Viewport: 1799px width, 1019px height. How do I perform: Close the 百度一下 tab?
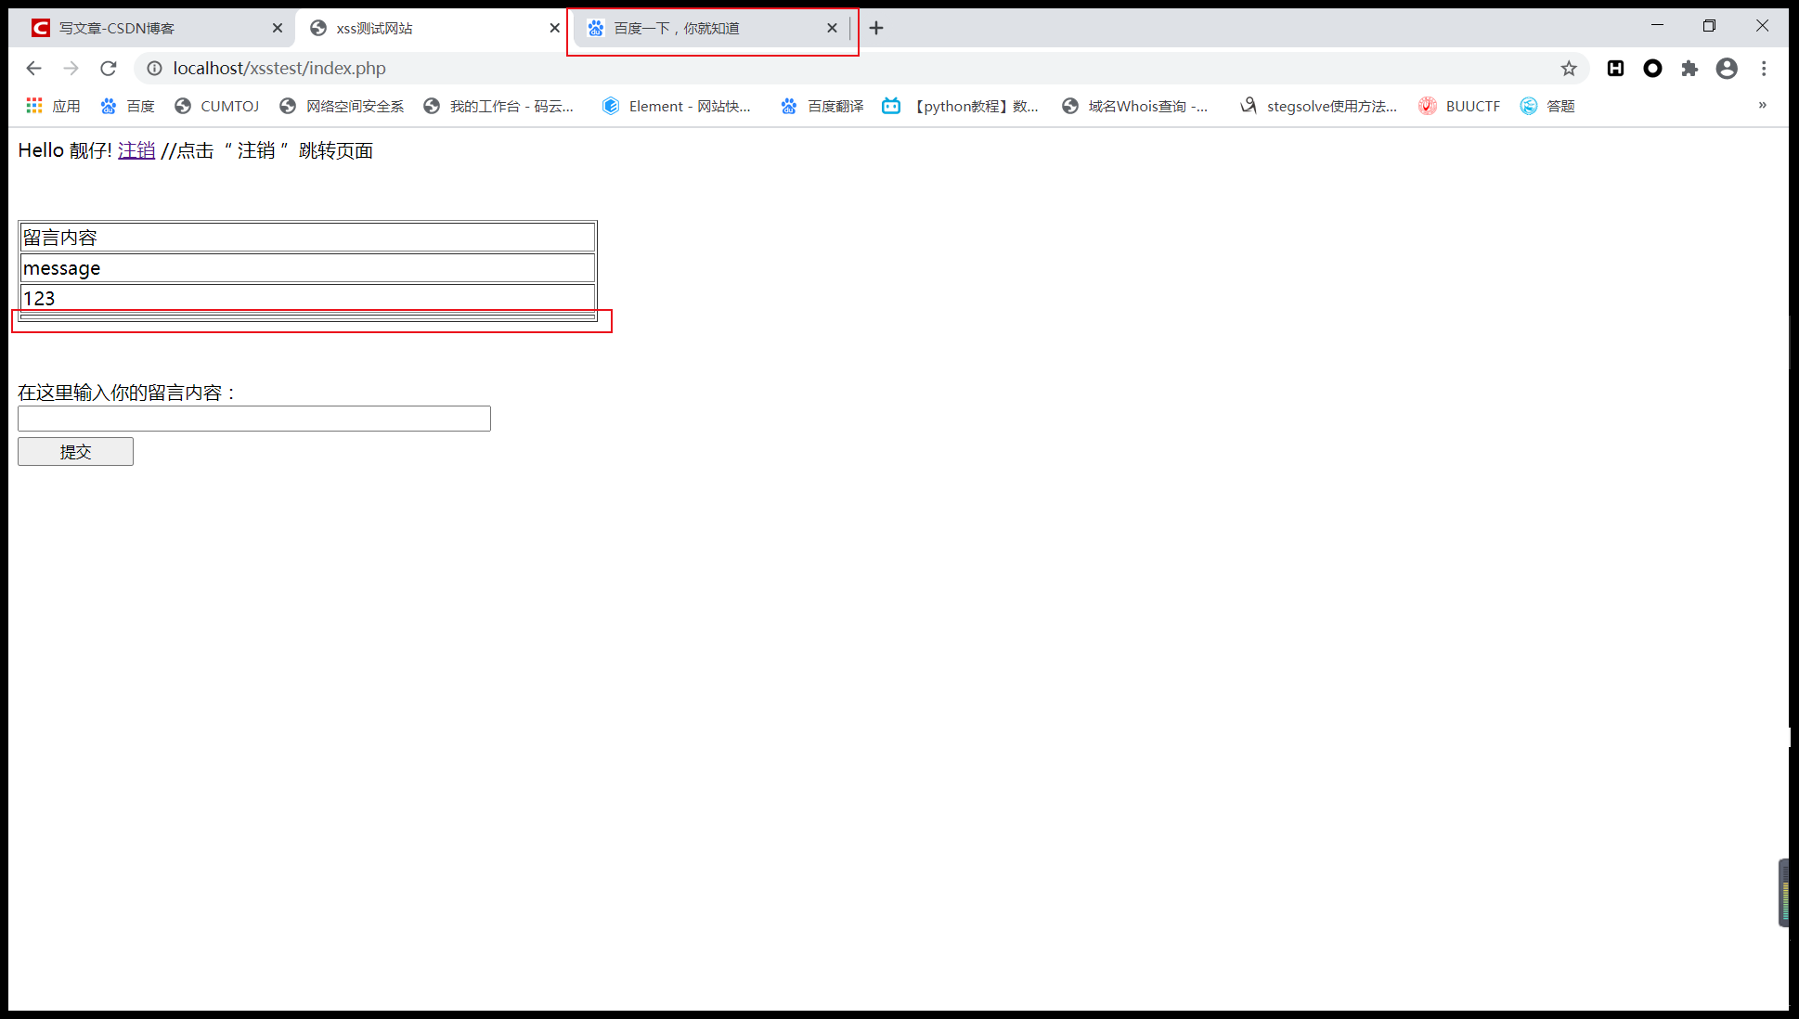click(833, 28)
